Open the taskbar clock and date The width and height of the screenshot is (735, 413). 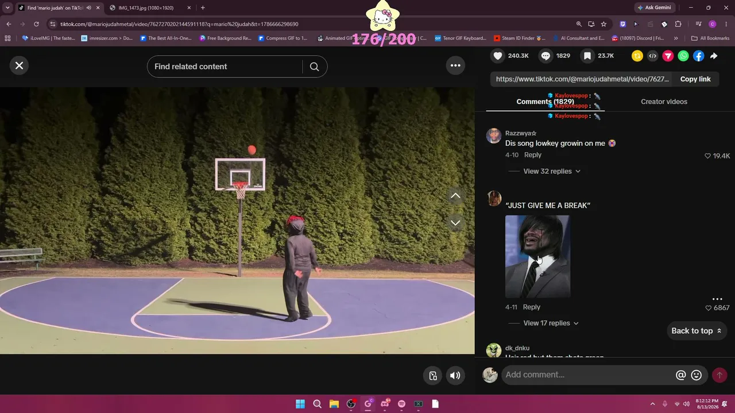tap(707, 404)
